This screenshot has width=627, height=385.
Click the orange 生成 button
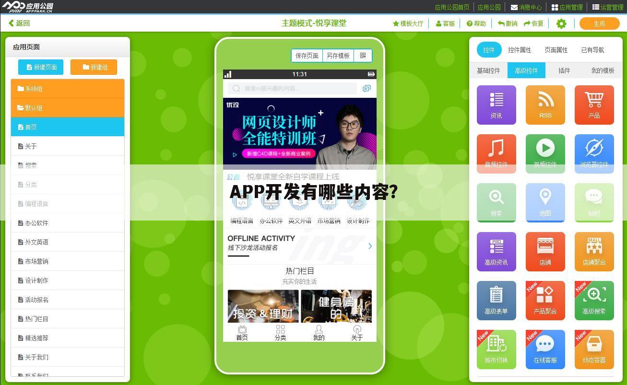tap(600, 23)
